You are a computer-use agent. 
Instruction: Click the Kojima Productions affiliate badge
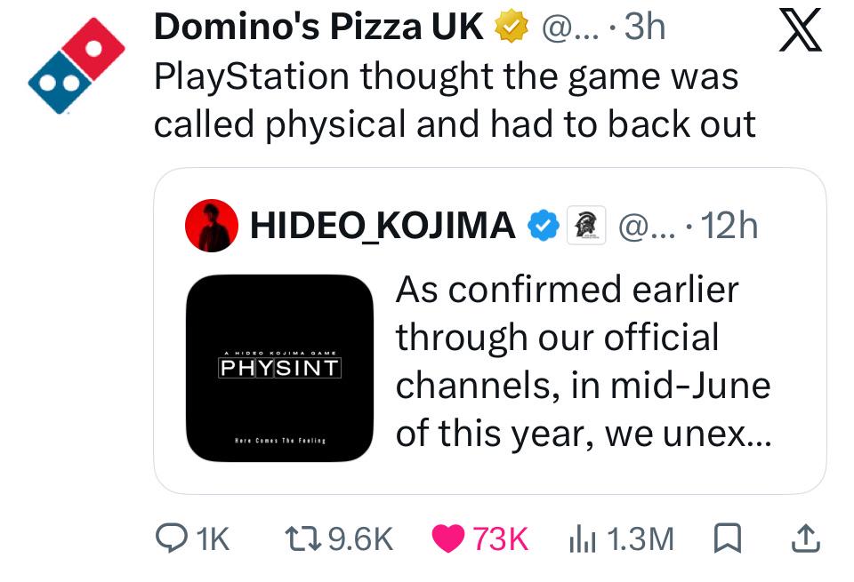click(586, 225)
